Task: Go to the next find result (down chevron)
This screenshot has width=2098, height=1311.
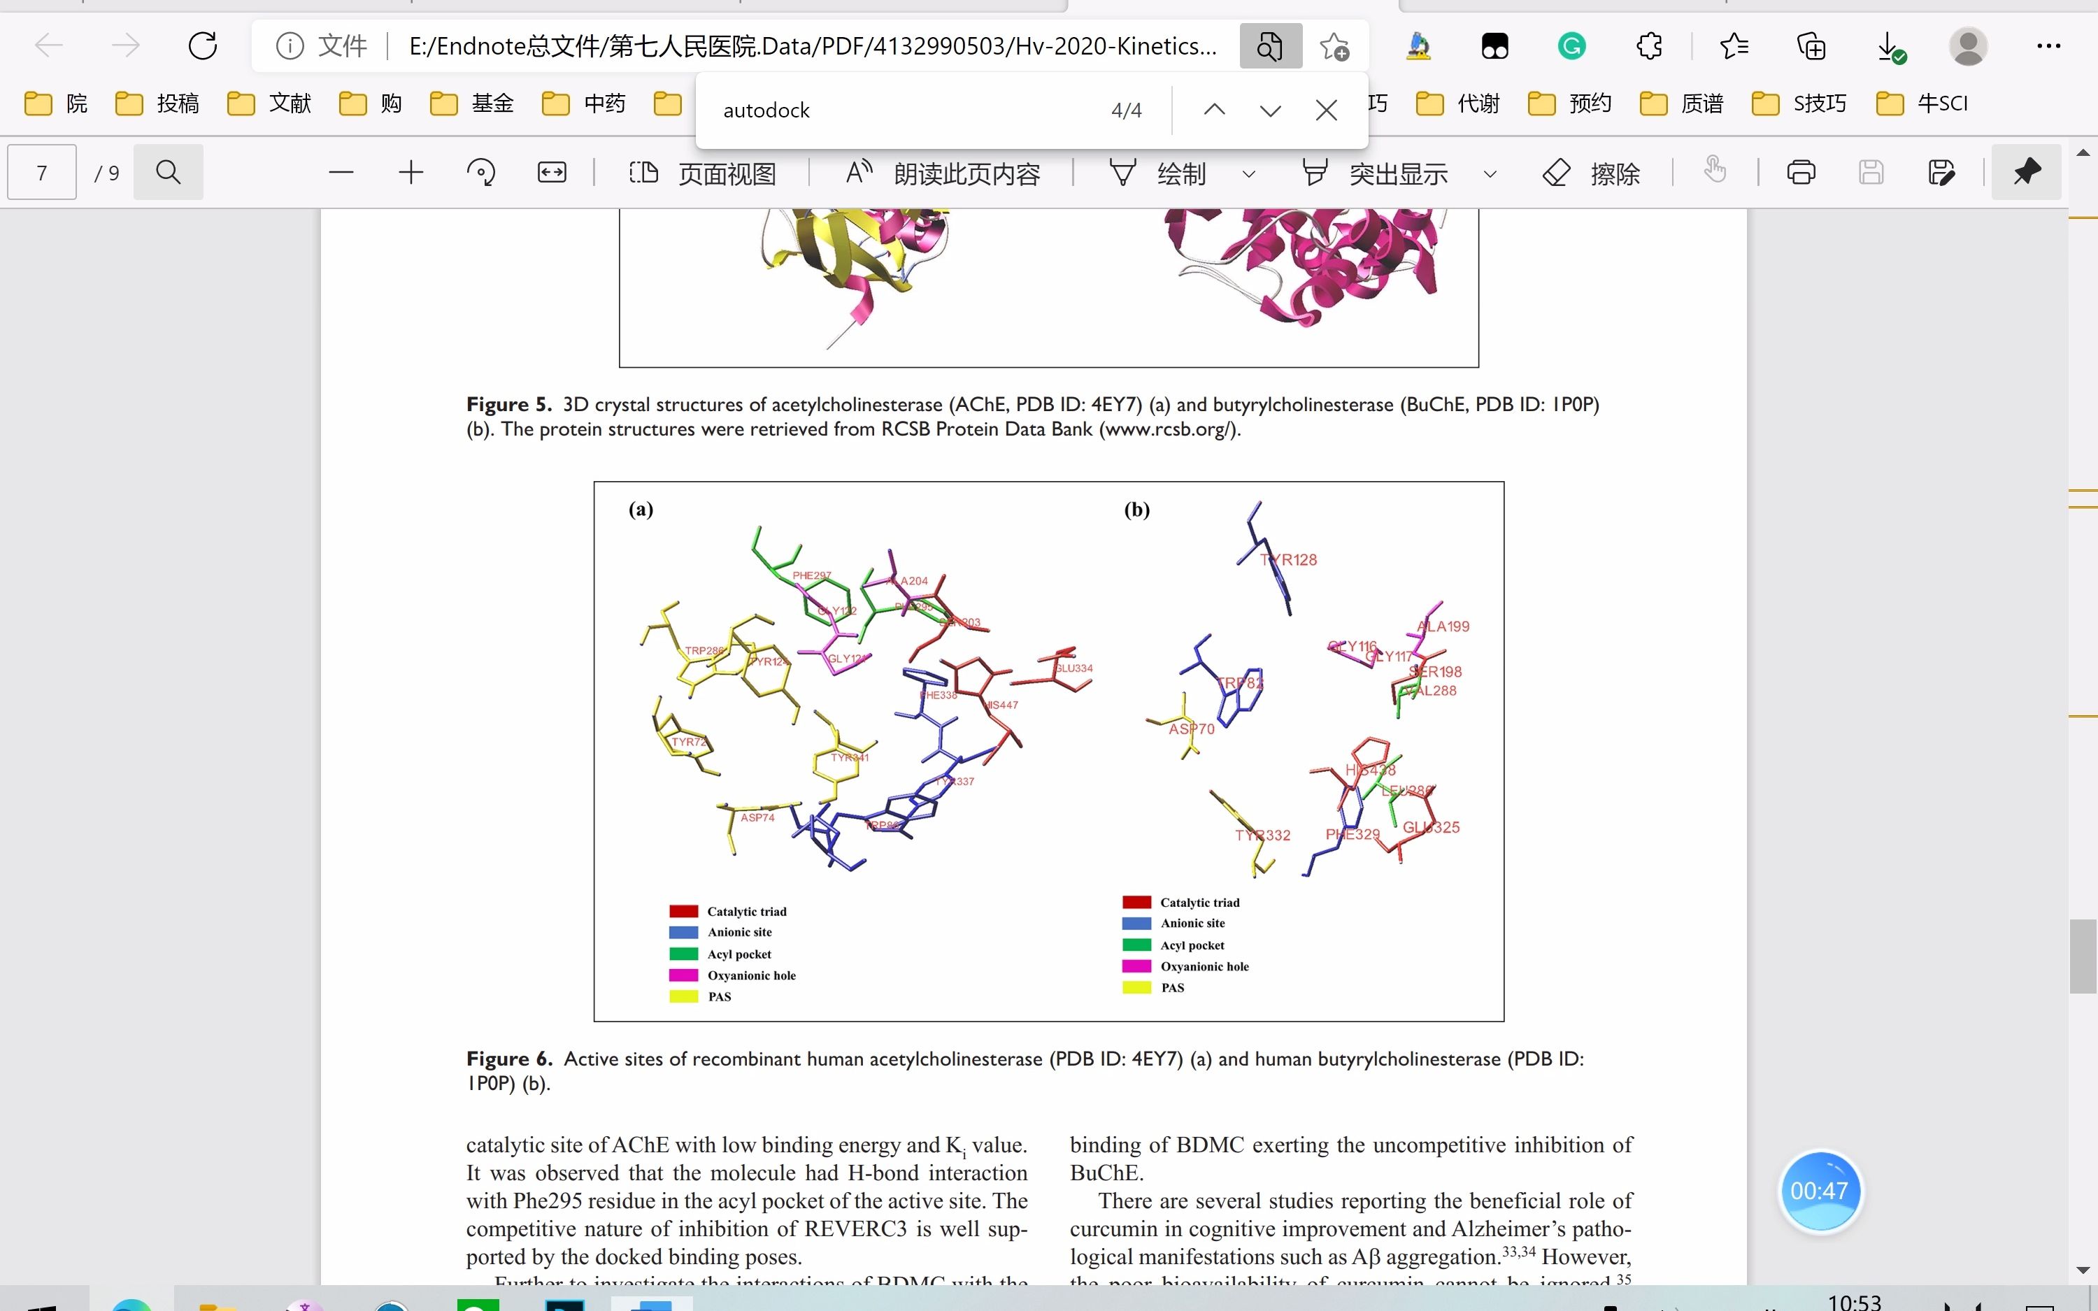Action: click(x=1270, y=110)
